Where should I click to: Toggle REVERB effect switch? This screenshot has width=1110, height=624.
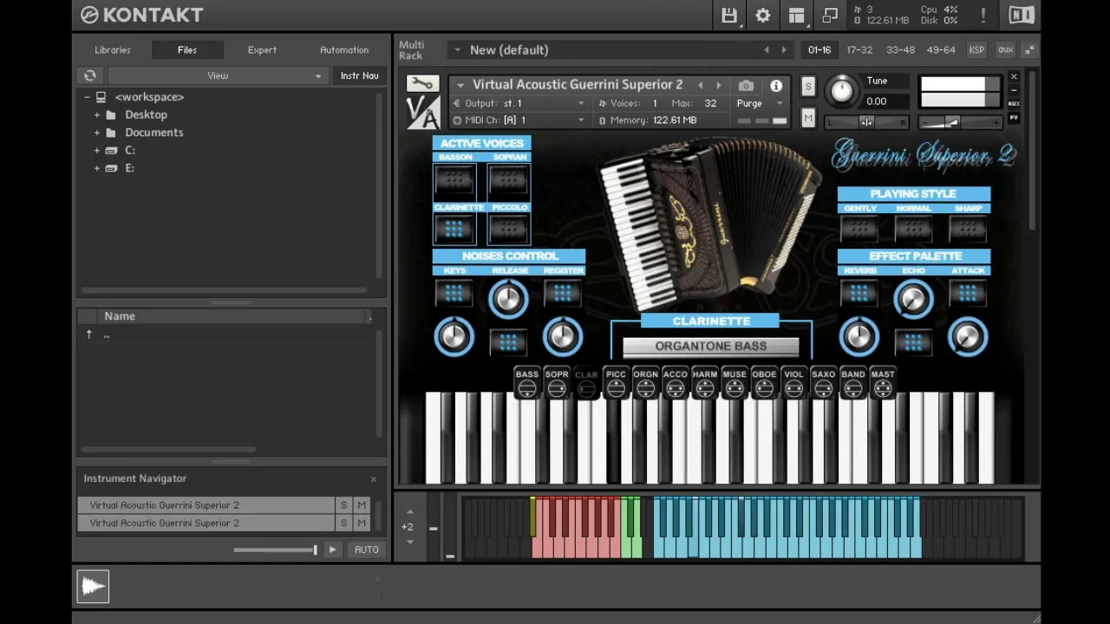click(859, 294)
